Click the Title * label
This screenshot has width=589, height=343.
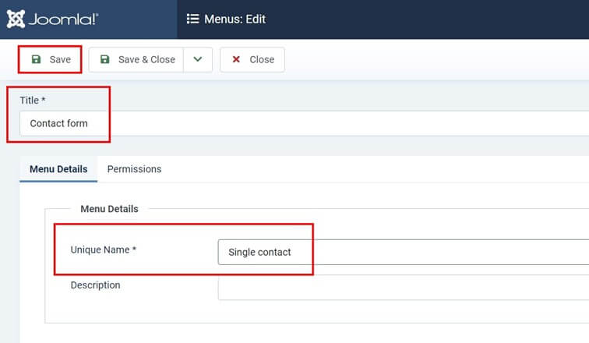point(33,101)
